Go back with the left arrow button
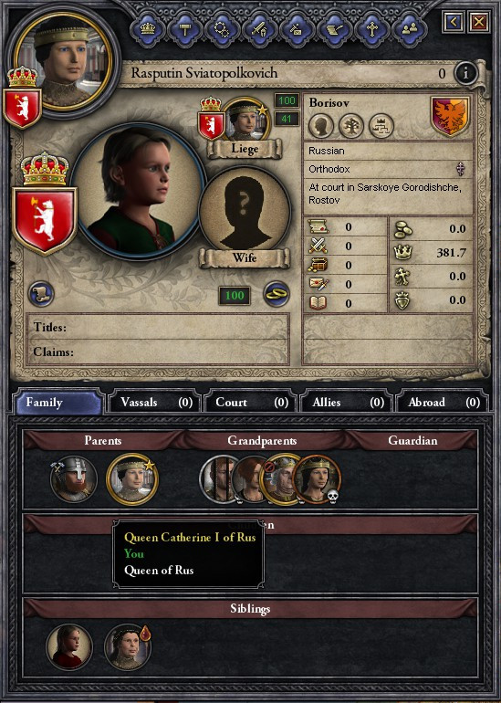 (454, 22)
